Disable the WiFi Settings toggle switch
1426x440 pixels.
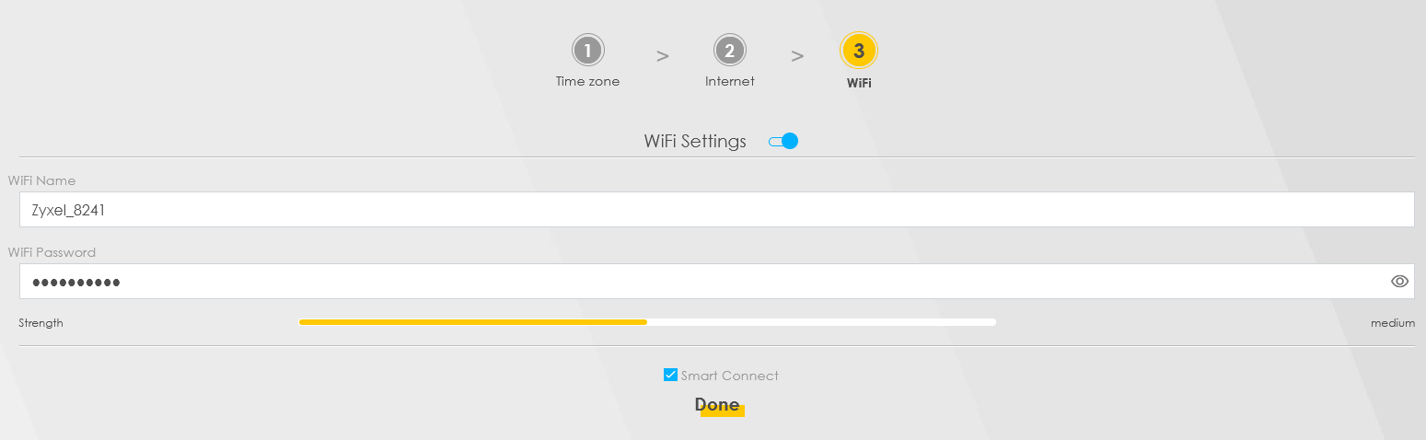(783, 142)
